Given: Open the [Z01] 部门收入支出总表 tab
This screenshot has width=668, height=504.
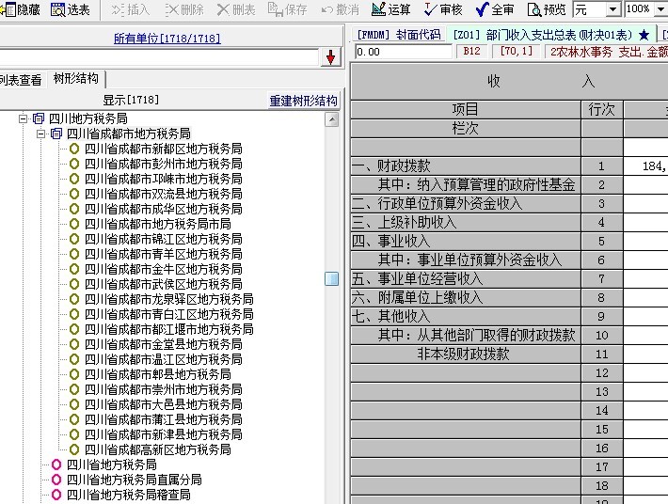Looking at the screenshot, I should pyautogui.click(x=551, y=35).
